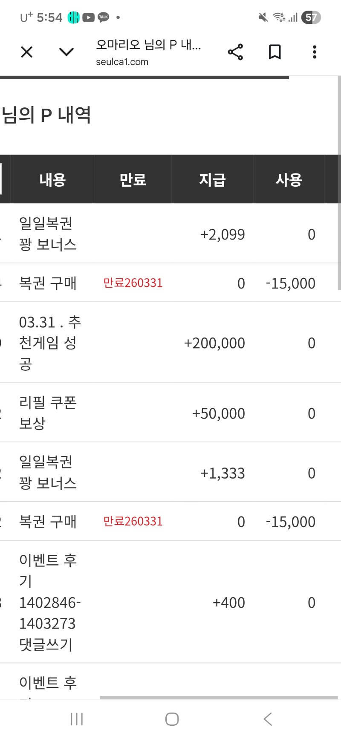The height and width of the screenshot is (739, 341).
Task: Tap the share icon
Action: pyautogui.click(x=235, y=52)
